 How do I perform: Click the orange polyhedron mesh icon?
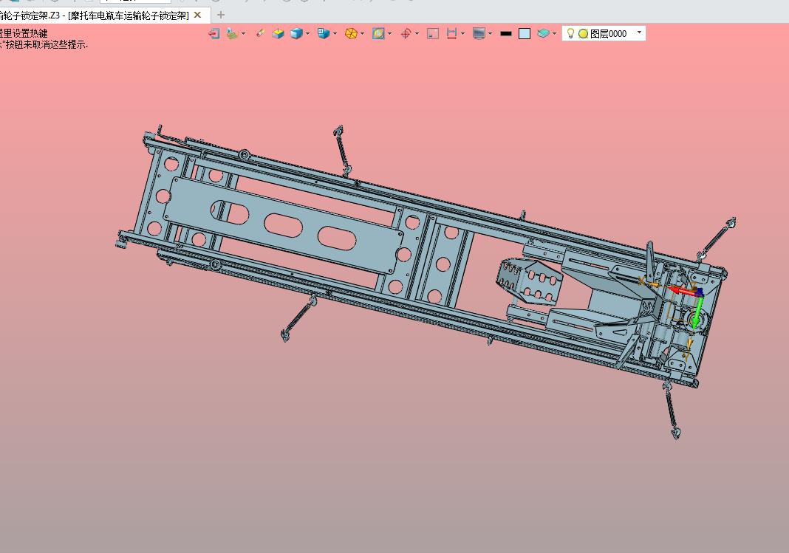click(x=351, y=34)
